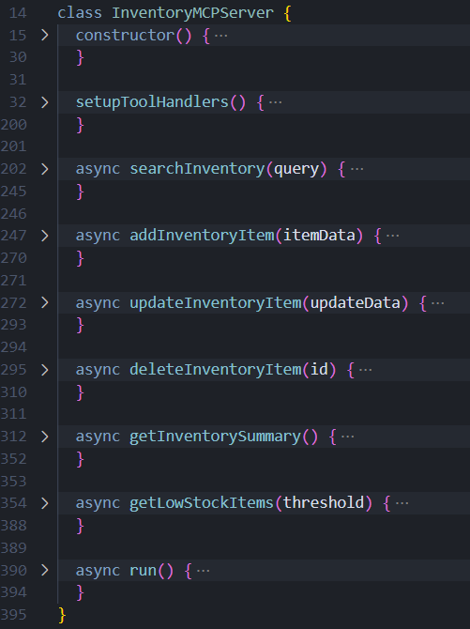Click the 'async' keyword before searchInventory
470x629 pixels.
[x=98, y=169]
